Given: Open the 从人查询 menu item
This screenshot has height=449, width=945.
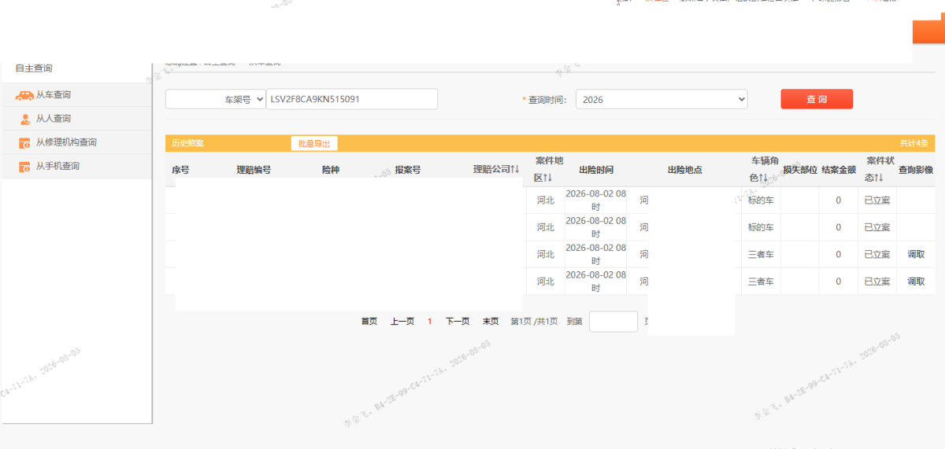Looking at the screenshot, I should point(76,119).
